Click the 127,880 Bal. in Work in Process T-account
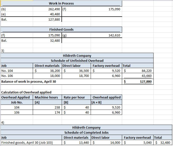The width and height of the screenshot is (173, 146). point(54,19)
